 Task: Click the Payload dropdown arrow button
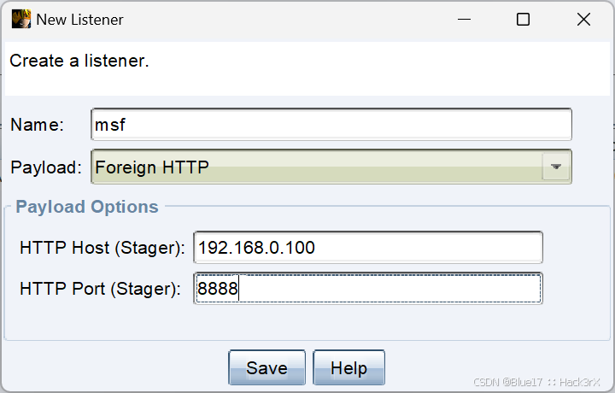[x=555, y=167]
